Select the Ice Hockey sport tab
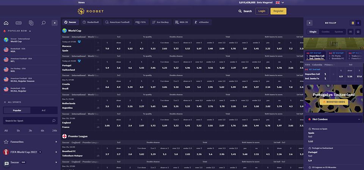The width and height of the screenshot is (364, 170). tap(161, 22)
